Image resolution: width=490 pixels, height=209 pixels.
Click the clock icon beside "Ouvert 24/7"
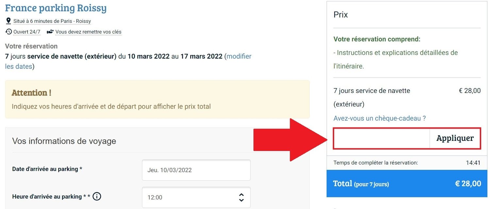click(8, 32)
